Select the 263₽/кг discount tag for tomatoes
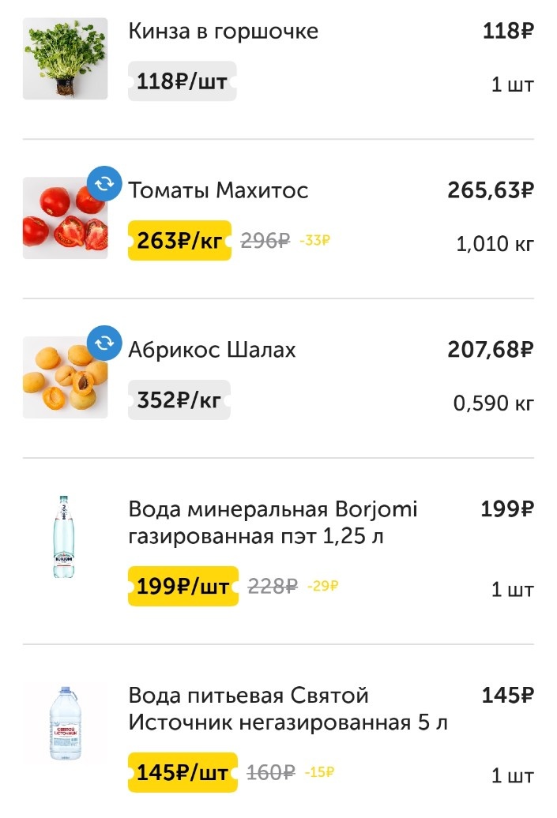The height and width of the screenshot is (818, 557). point(177,238)
